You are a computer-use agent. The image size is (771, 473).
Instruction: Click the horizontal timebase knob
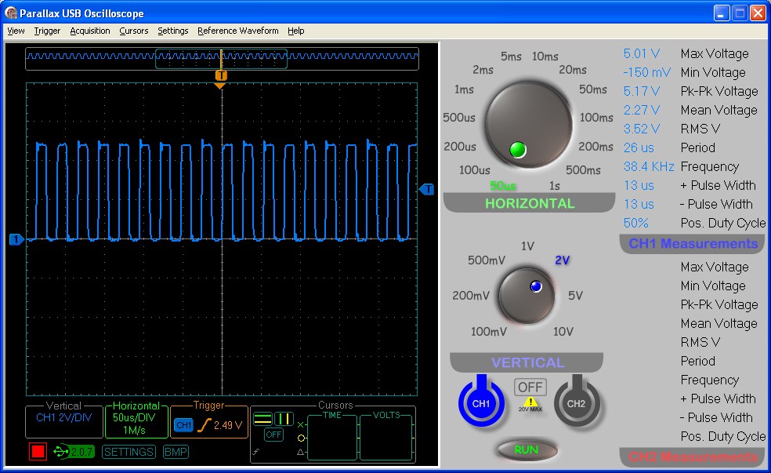(x=529, y=125)
